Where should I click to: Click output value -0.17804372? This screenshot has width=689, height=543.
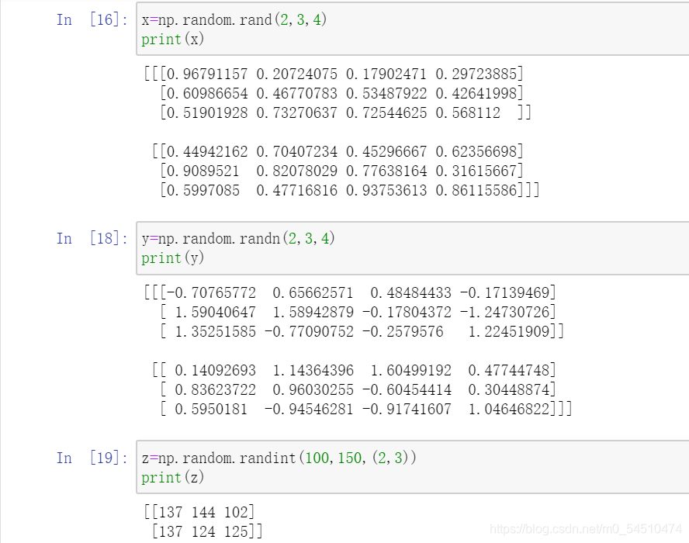point(407,312)
